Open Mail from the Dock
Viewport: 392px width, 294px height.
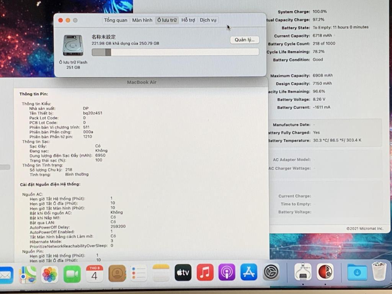point(6,275)
